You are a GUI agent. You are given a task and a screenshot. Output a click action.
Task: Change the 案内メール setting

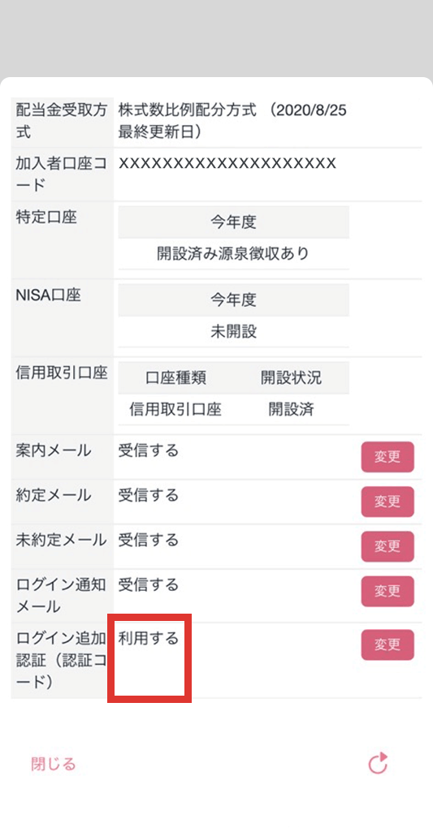click(388, 457)
